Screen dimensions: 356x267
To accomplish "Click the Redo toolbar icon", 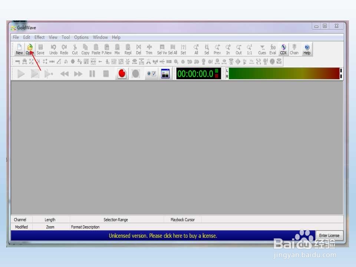I will tap(64, 49).
